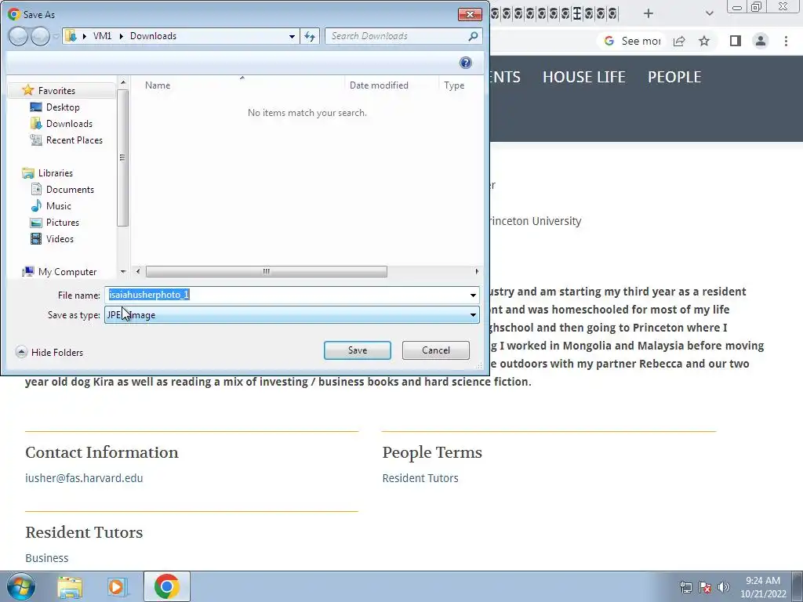Open the Pictures library

pos(63,222)
